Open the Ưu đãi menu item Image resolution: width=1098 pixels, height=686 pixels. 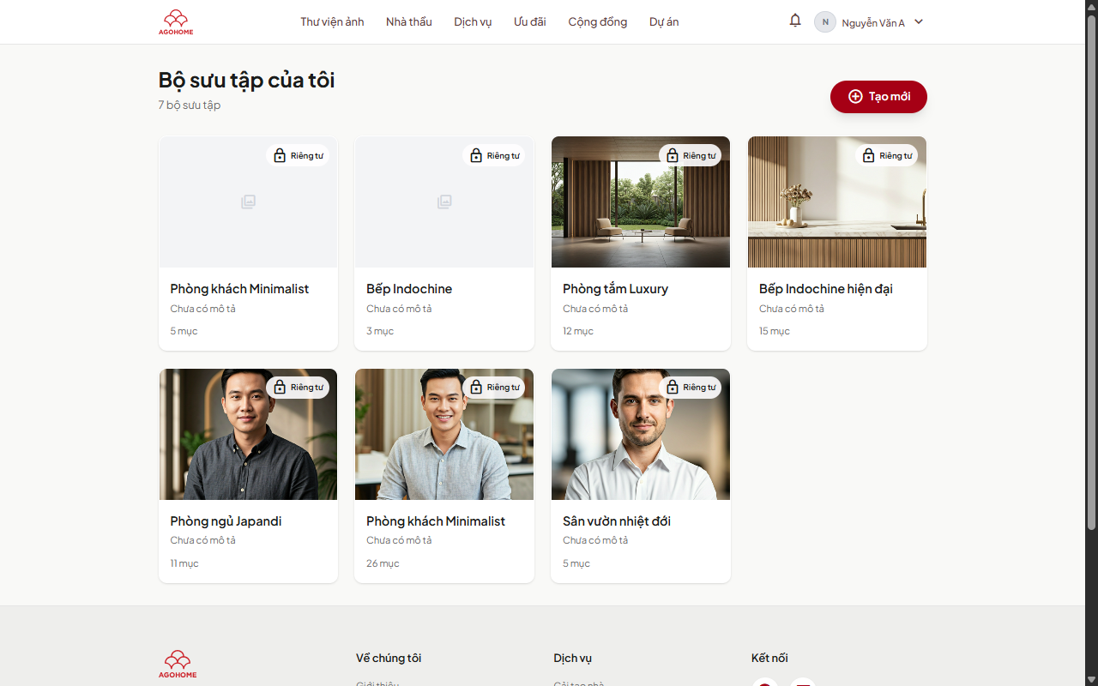tap(530, 22)
